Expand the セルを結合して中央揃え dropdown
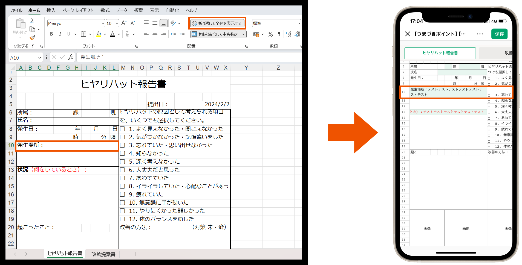The image size is (522, 265). [243, 34]
